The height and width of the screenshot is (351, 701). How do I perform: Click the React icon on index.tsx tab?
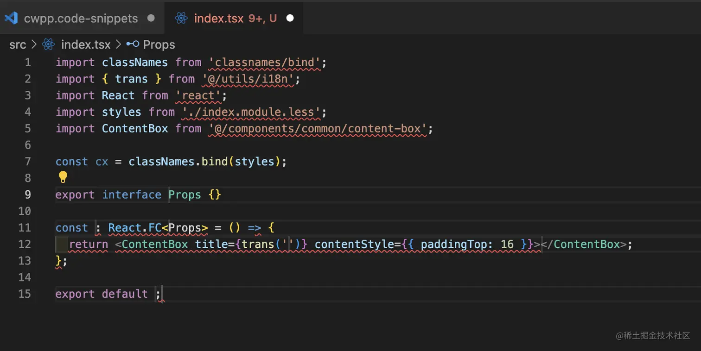tap(181, 18)
